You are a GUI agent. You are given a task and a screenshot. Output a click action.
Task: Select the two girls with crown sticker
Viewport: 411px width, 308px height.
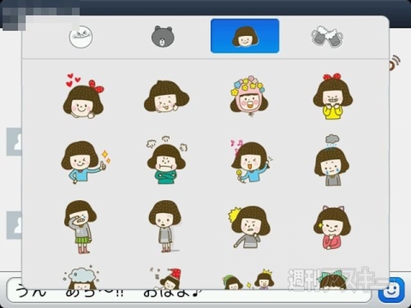(248, 279)
